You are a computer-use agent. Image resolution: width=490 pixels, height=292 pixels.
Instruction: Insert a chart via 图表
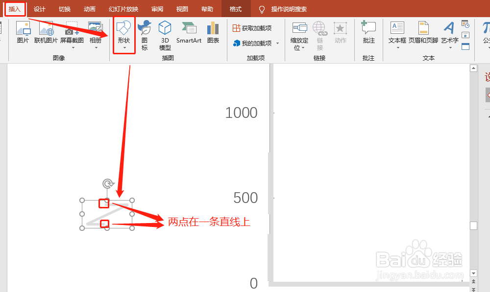click(212, 34)
